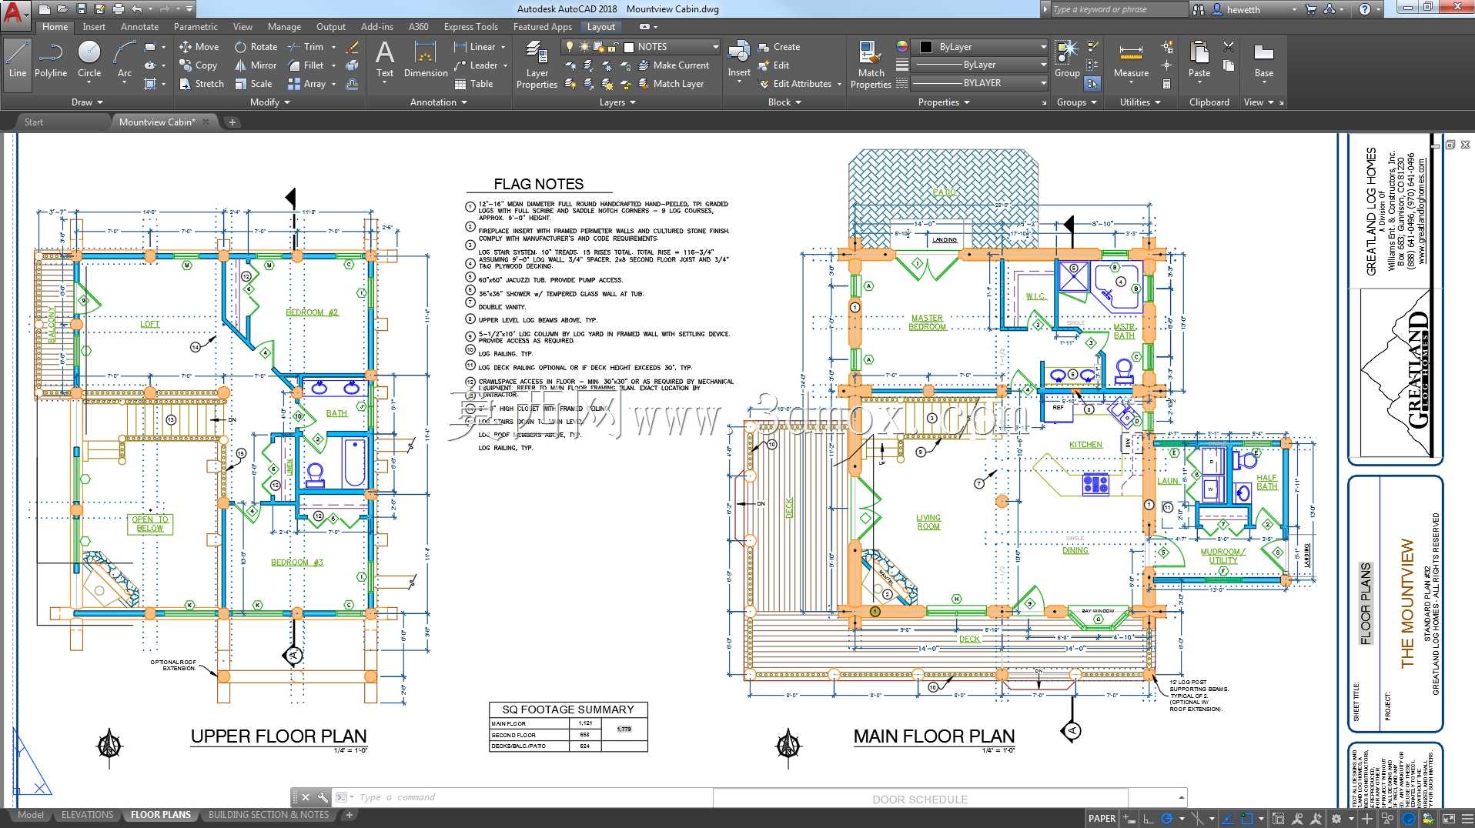Click Match Layer button
Screen dimensions: 1475x828
670,84
